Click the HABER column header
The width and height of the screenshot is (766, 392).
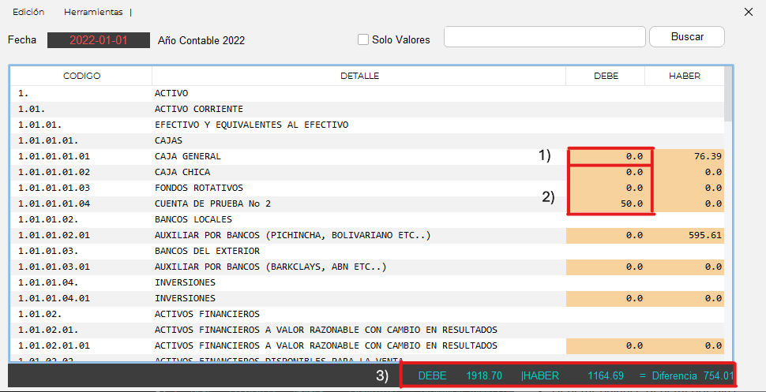coord(684,76)
